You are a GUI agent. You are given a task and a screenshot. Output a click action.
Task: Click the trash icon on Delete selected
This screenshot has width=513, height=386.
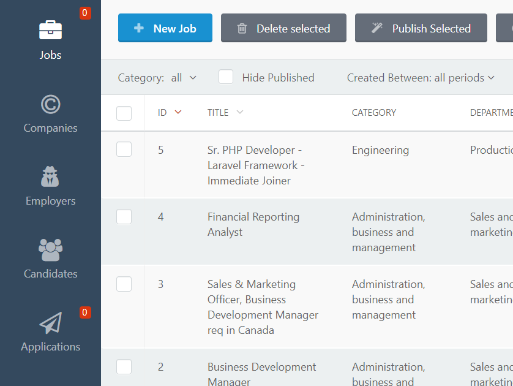pyautogui.click(x=242, y=28)
